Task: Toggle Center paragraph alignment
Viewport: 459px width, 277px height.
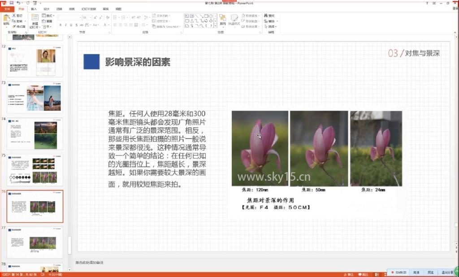Action: pos(120,25)
